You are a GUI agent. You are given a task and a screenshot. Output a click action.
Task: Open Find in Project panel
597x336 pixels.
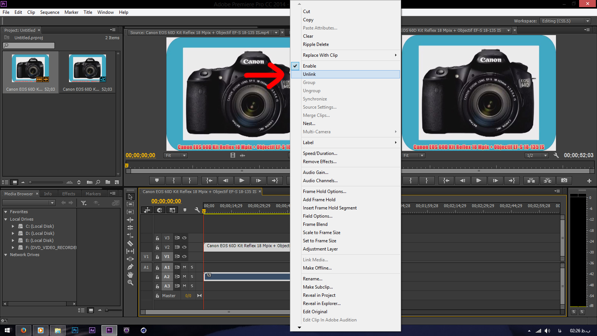click(98, 182)
